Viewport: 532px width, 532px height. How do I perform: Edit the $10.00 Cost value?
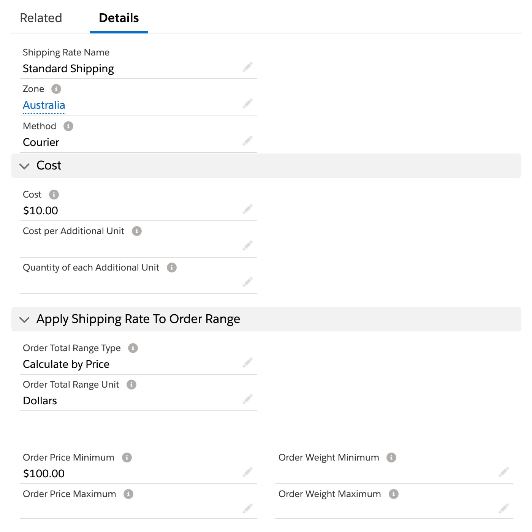(248, 209)
